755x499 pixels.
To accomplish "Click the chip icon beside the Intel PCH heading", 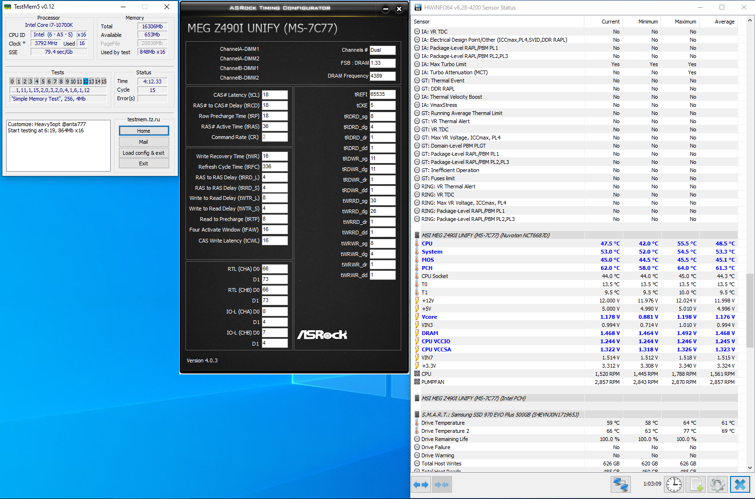I will point(417,398).
